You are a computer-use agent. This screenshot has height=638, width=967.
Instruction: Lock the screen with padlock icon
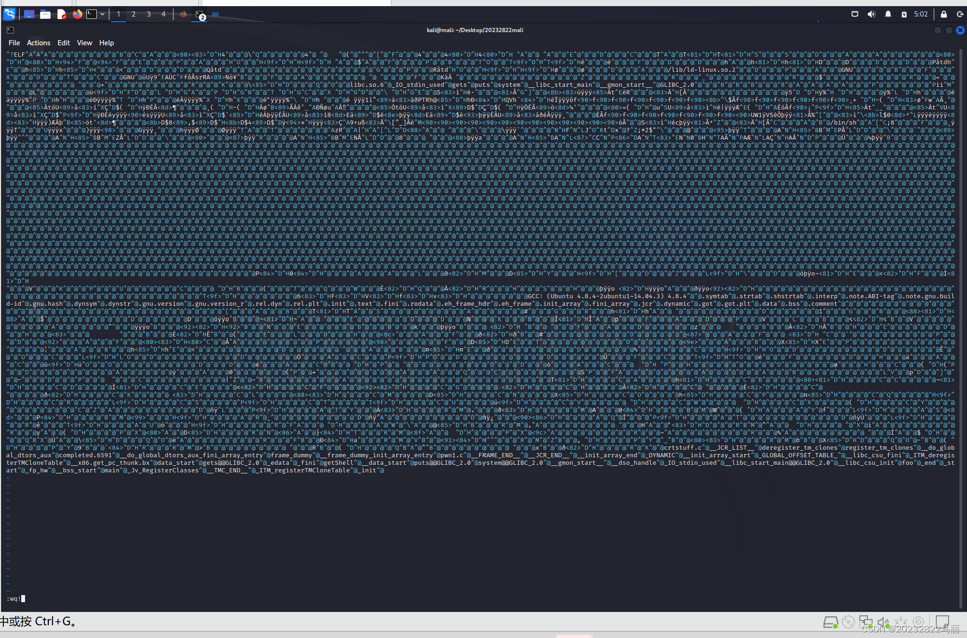coord(943,14)
